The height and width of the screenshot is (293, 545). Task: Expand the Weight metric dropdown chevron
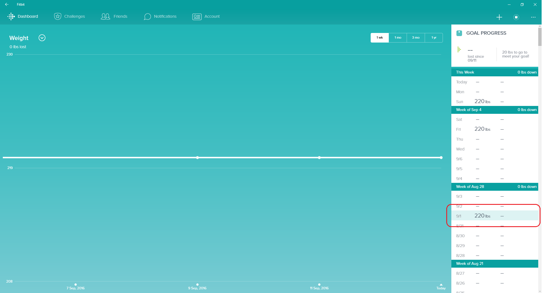coord(42,38)
